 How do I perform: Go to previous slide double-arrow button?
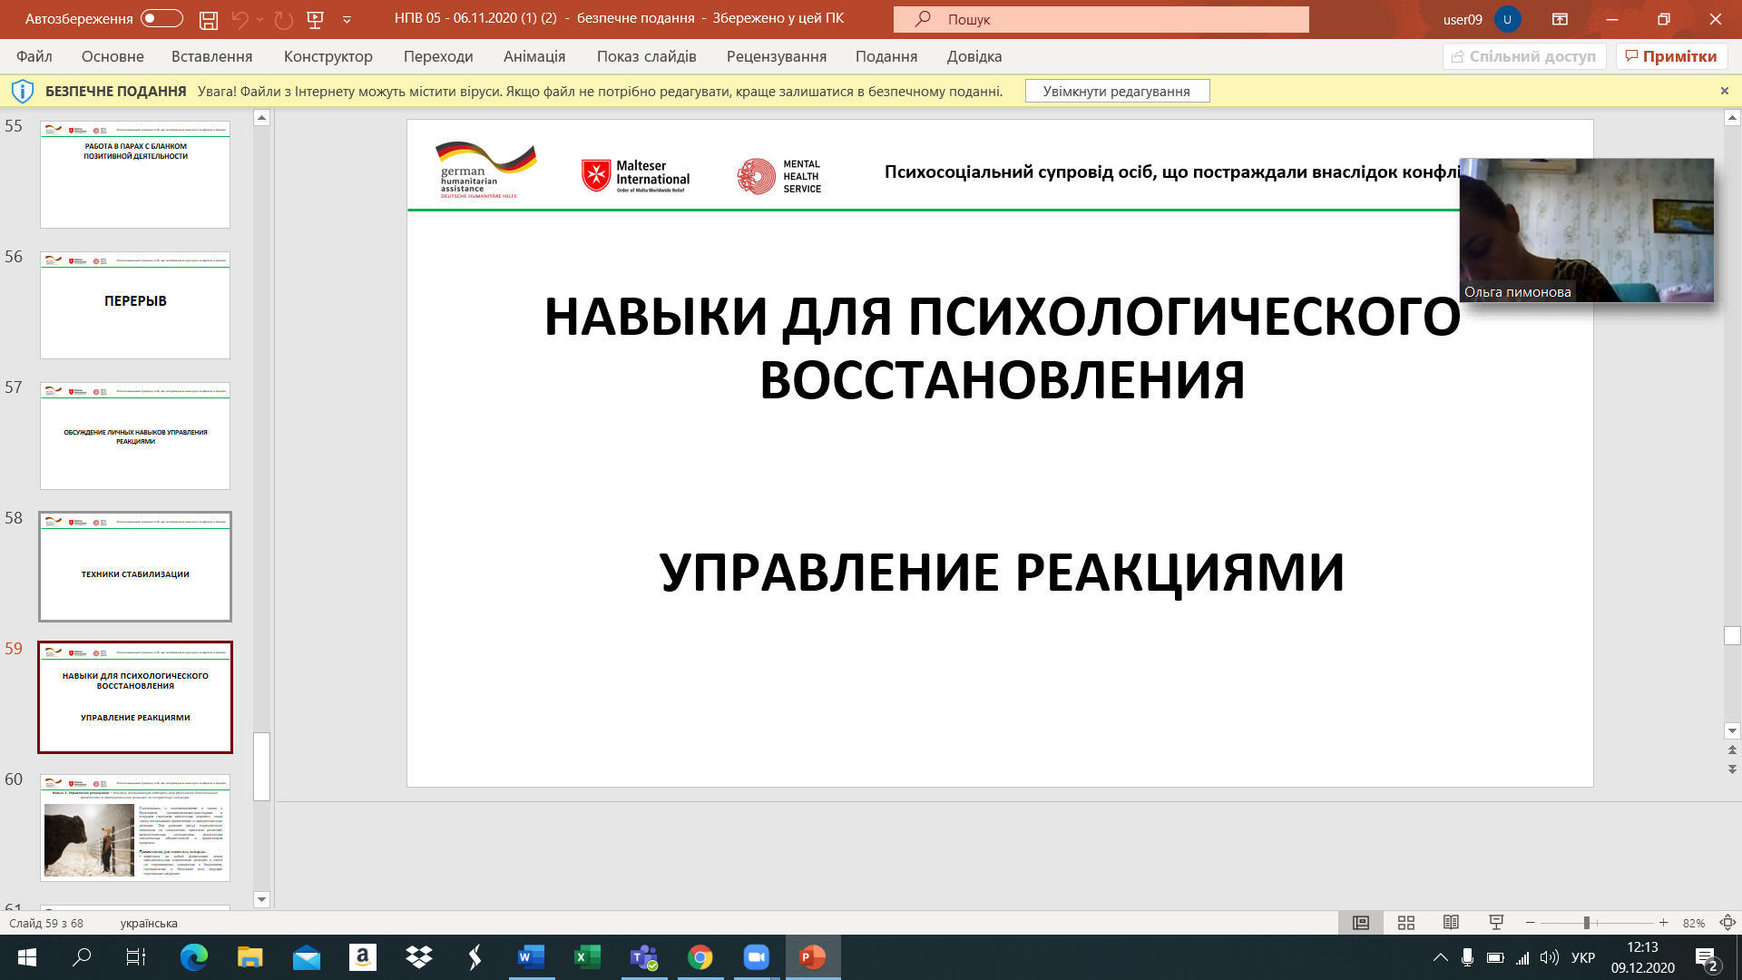1732,750
